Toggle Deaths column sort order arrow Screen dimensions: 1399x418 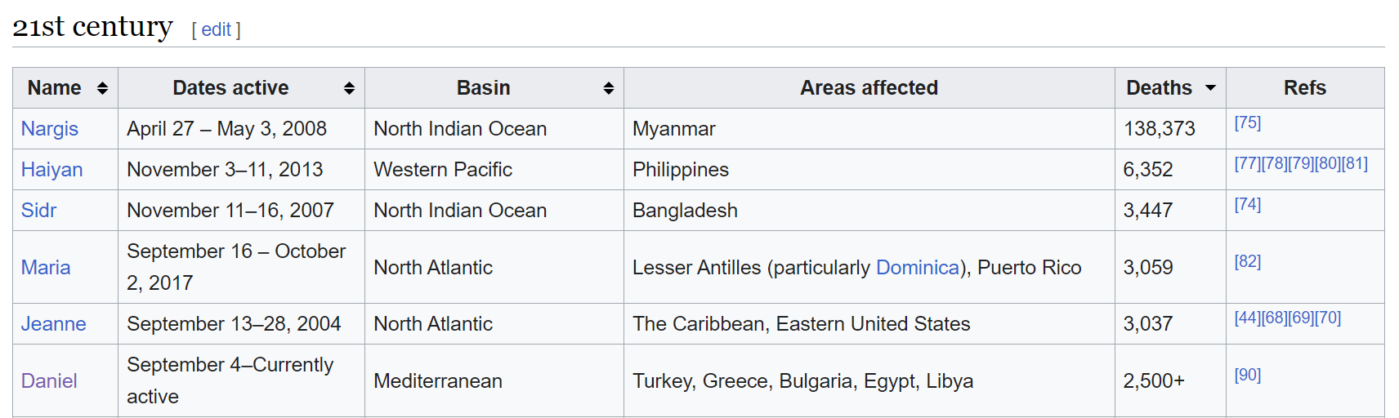point(1210,88)
